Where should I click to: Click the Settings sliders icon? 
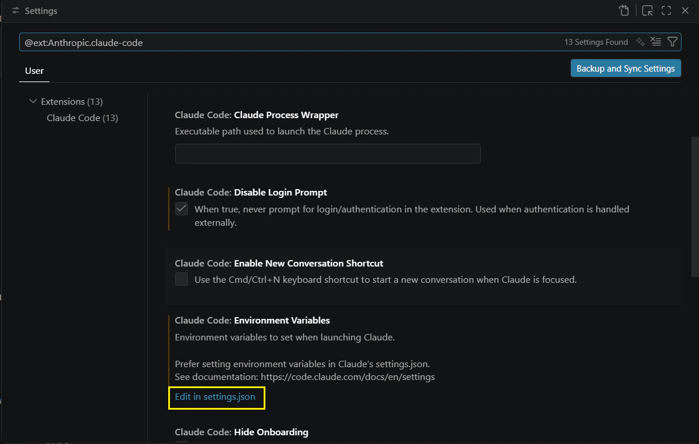click(x=16, y=10)
